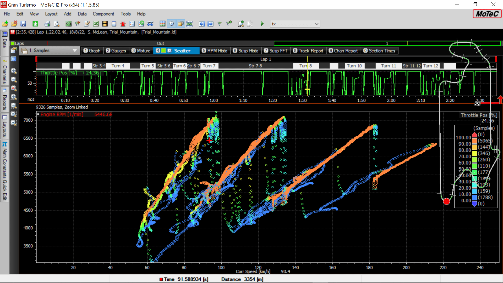Click the zoom out magnifier sidebar icon
Viewport: 503px width, 283px height.
[x=14, y=80]
